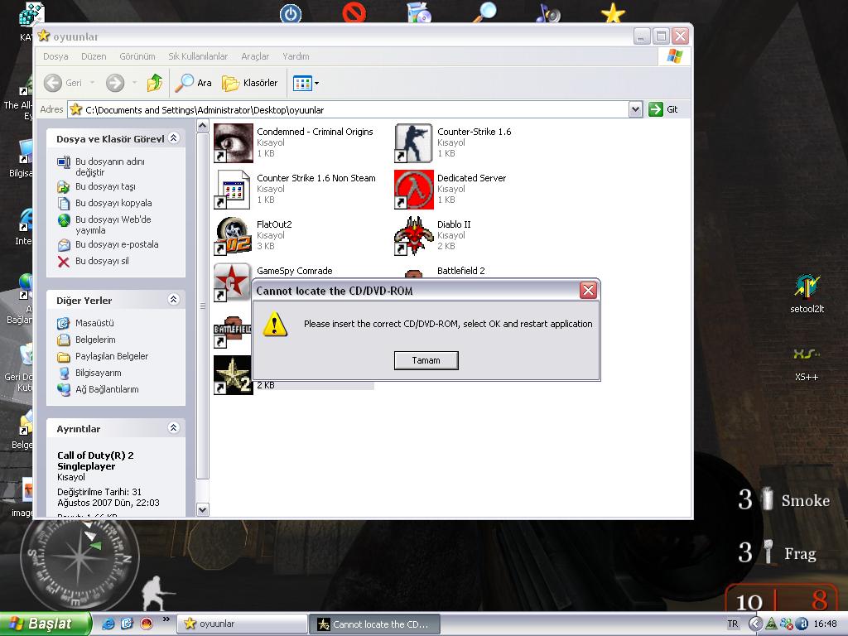Launch Internet Explorer from quick launch
848x636 pixels.
[108, 624]
